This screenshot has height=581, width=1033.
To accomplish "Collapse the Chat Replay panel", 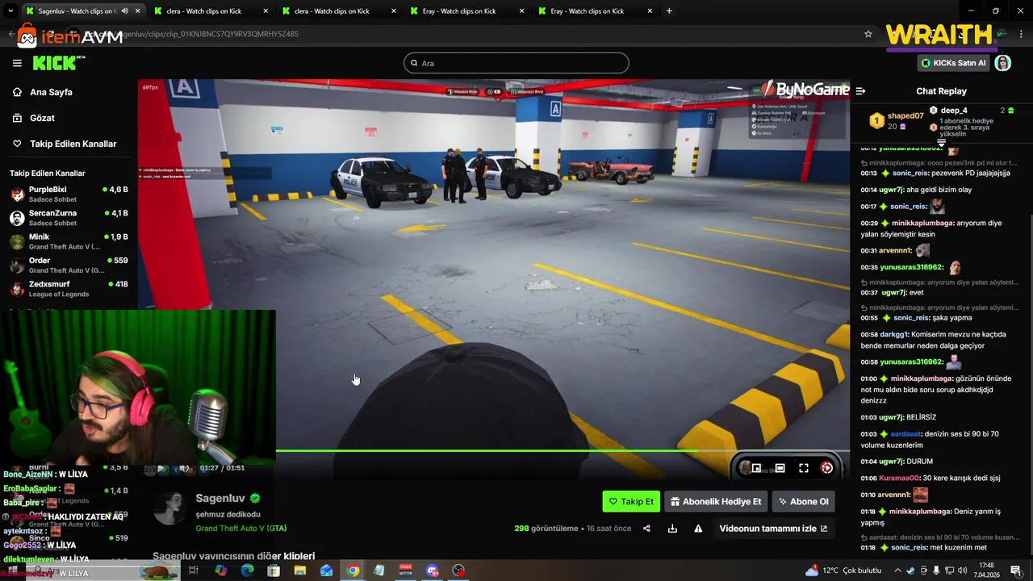I will tap(860, 91).
